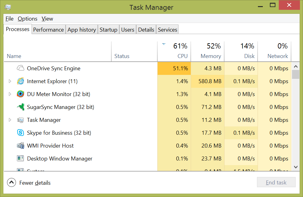Image resolution: width=303 pixels, height=197 pixels.
Task: Sort processes by Memory column header
Action: [210, 52]
